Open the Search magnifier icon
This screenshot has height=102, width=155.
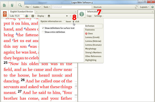pos(20,5)
